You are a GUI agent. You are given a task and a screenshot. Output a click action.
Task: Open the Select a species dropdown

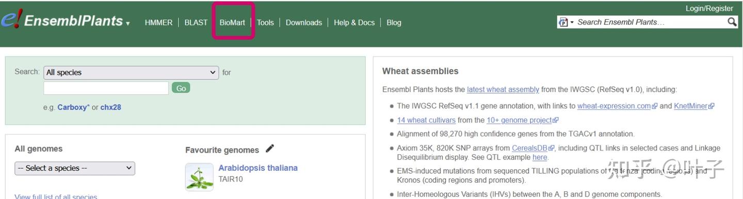click(75, 168)
